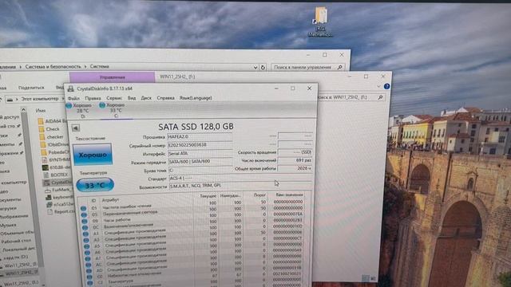Click the CrystalDiskInfo title bar app icon
Screen dimensions: 511x287
pyautogui.click(x=70, y=88)
